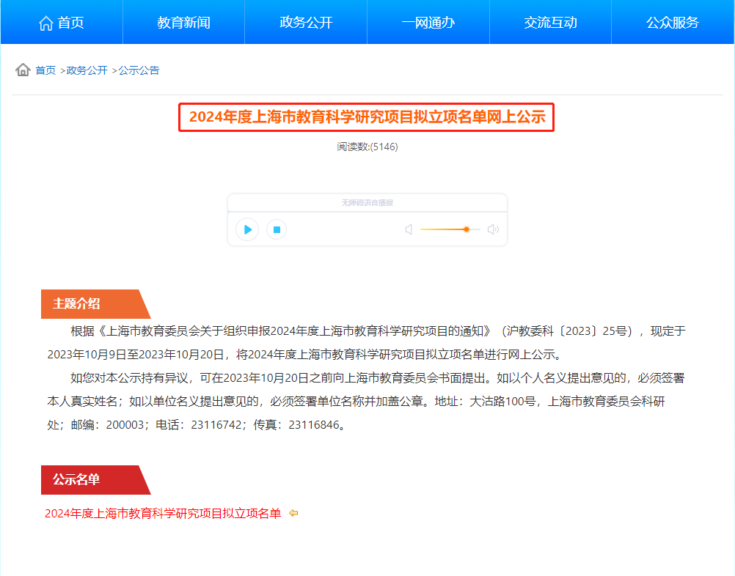Click the high-volume speaker icon
The image size is (735, 576).
point(493,229)
